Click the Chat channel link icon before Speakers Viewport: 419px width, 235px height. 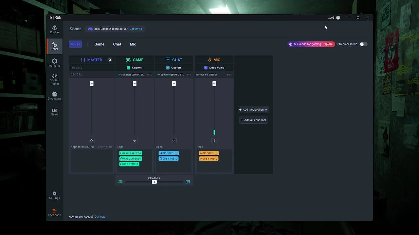coord(158,75)
